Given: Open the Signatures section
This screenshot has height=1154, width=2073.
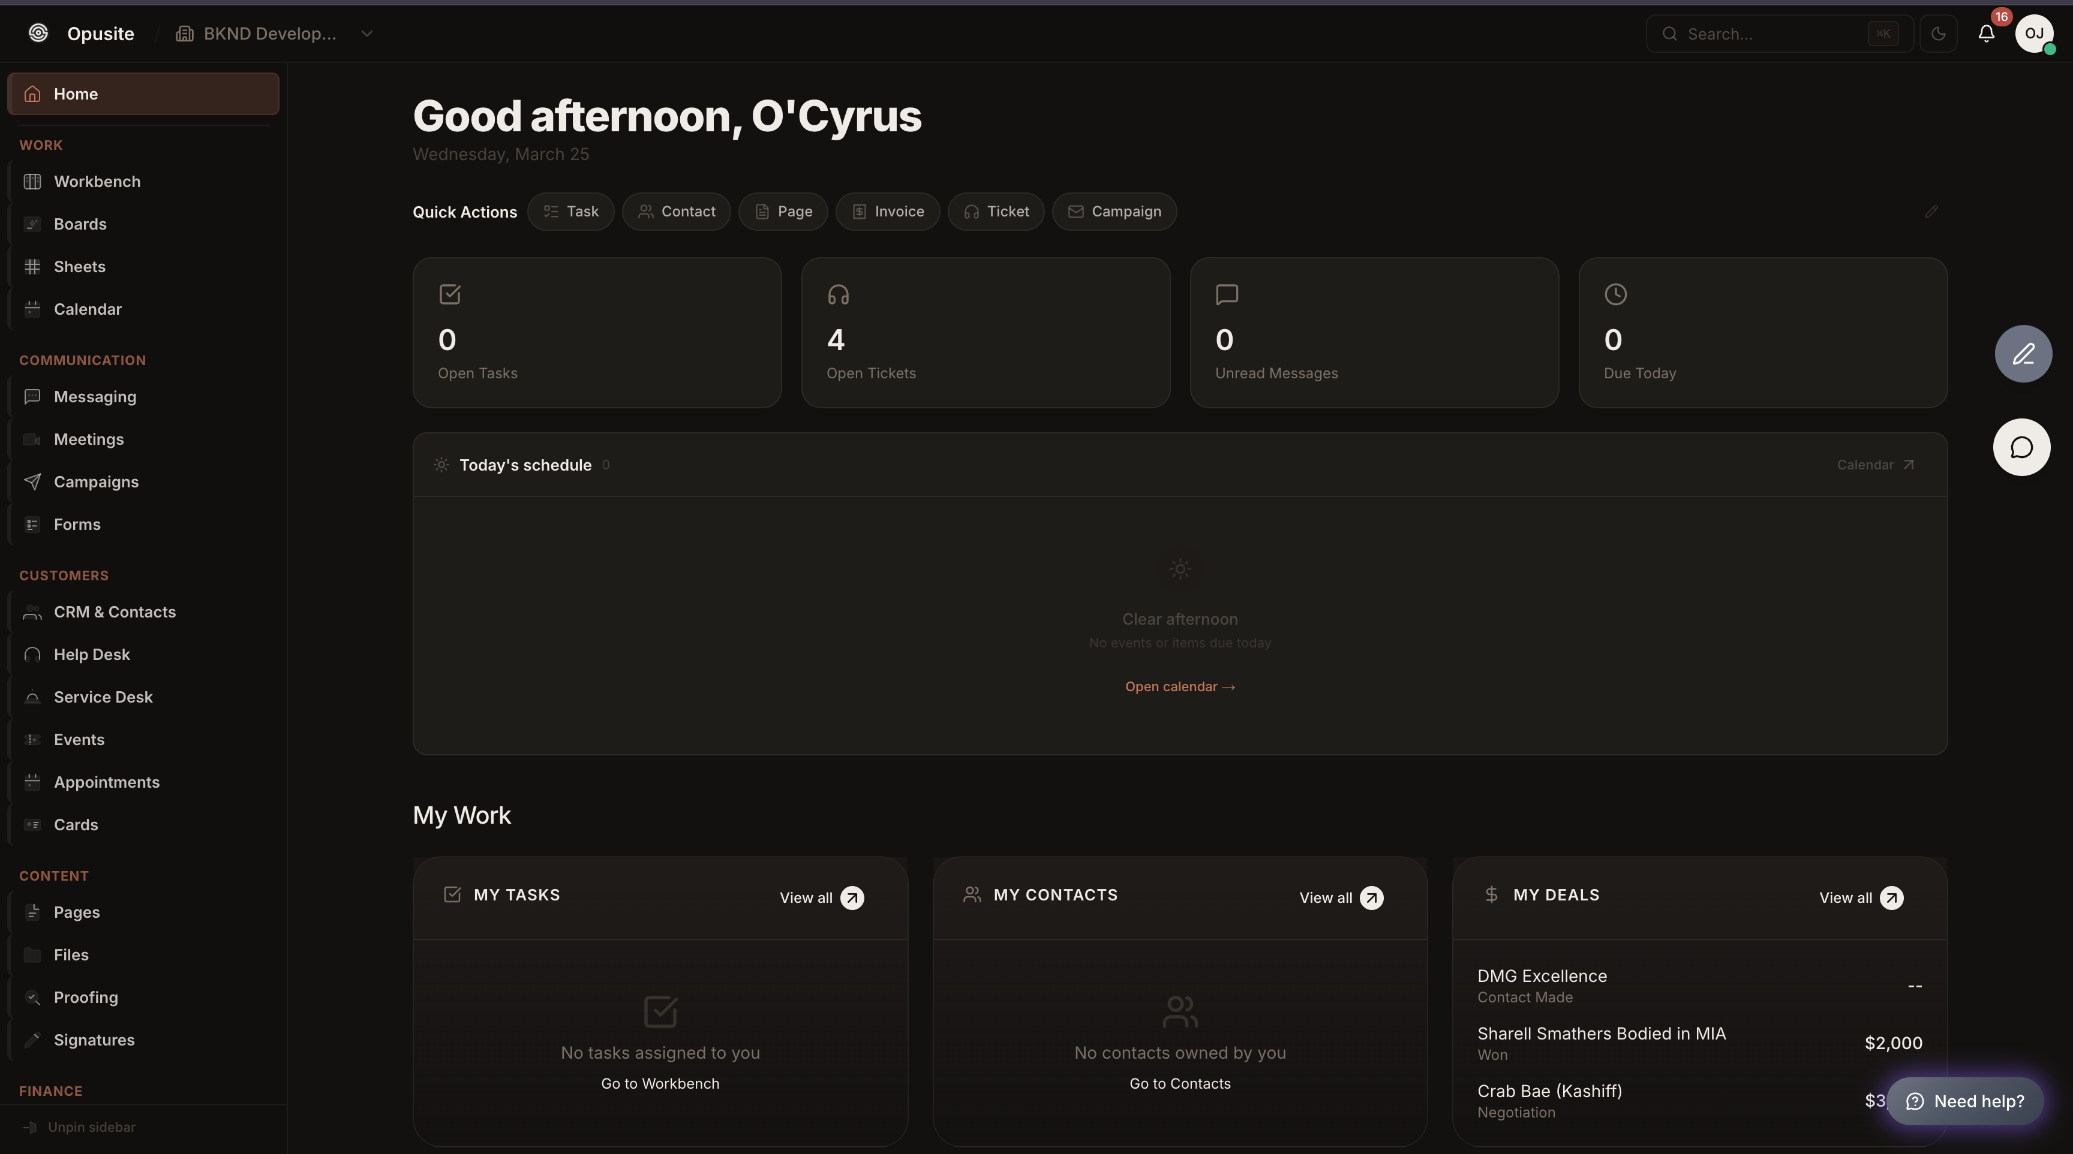Looking at the screenshot, I should point(94,1039).
